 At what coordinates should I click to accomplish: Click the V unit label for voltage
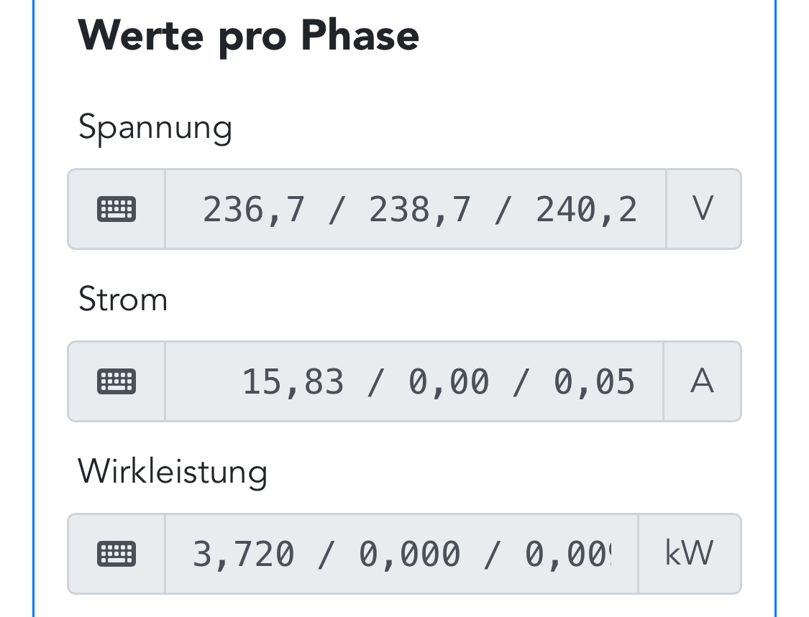[703, 209]
